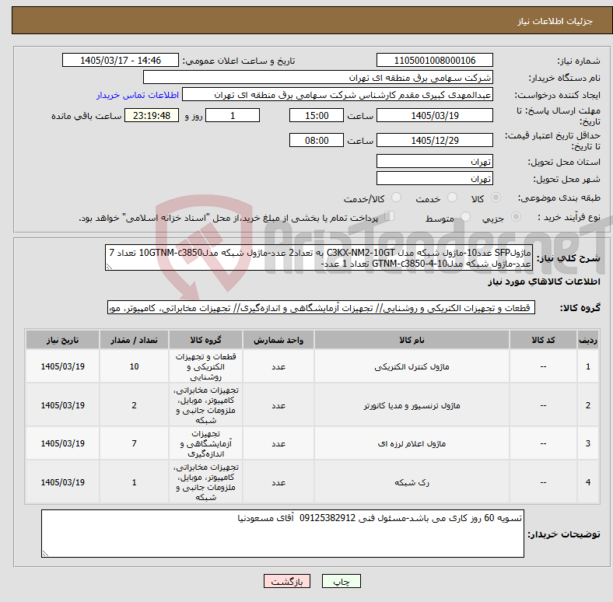The width and height of the screenshot is (613, 602).
Task: Select the خدمت radio button
Action: [x=452, y=198]
